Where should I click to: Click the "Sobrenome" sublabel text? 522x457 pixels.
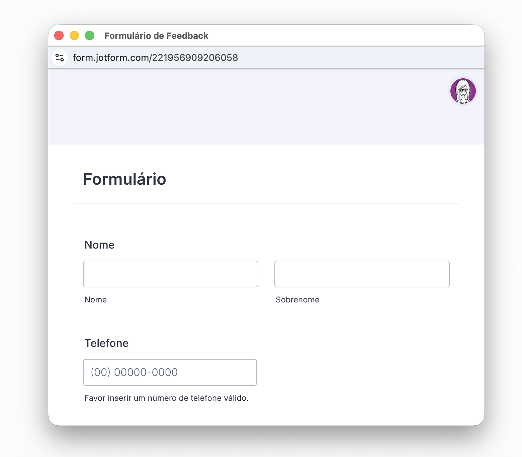297,300
